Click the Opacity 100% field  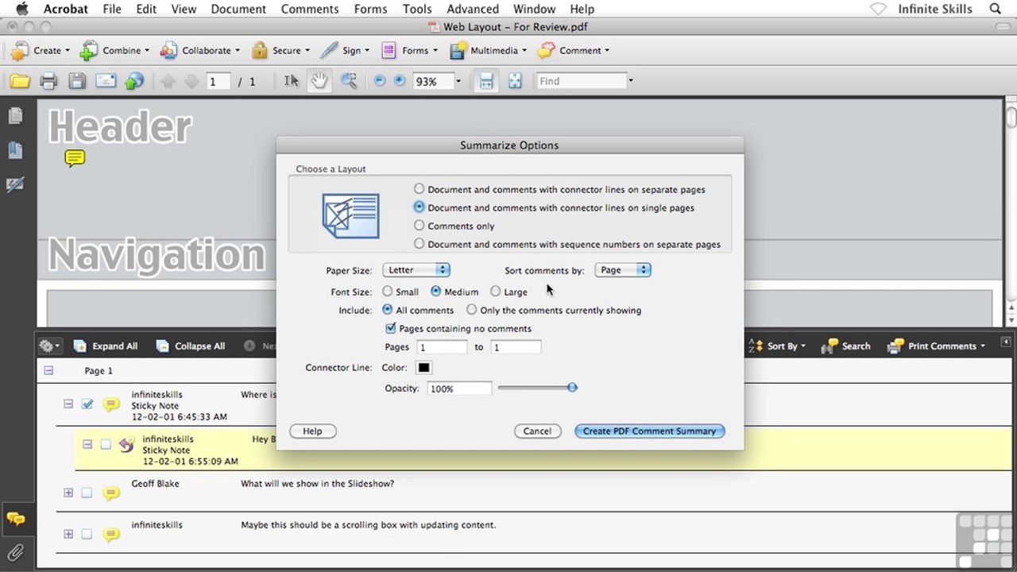tap(459, 388)
